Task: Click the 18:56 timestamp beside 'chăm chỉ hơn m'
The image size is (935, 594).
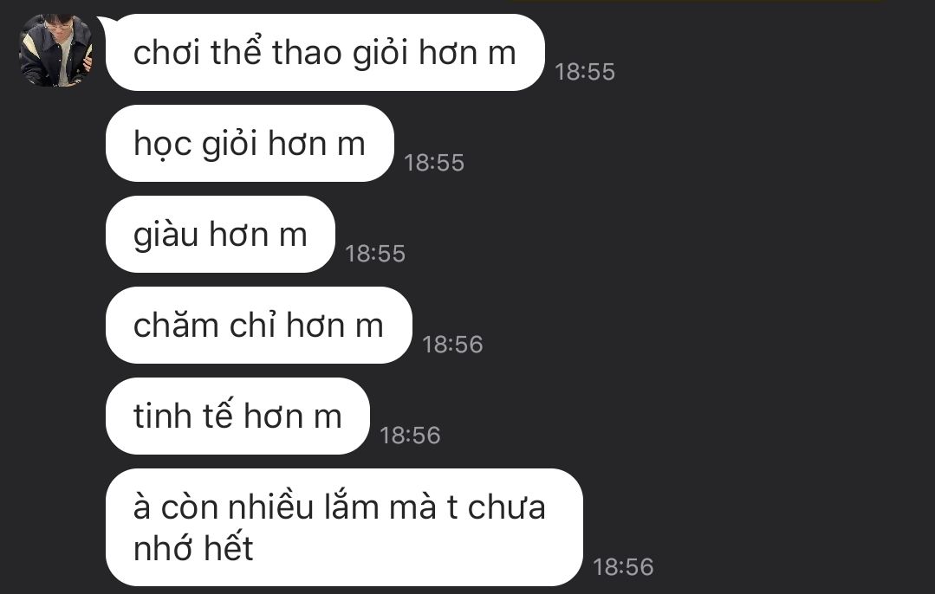Action: (452, 345)
